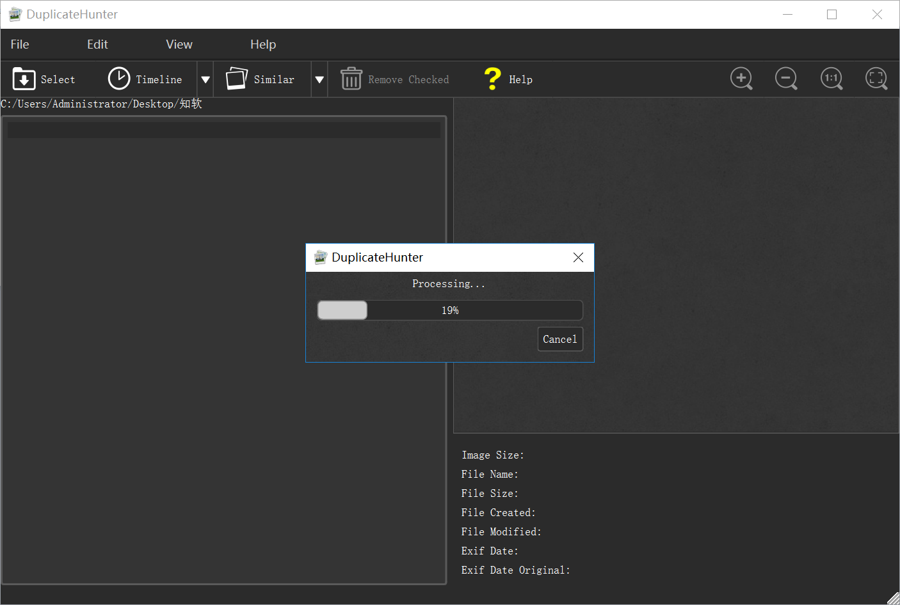This screenshot has width=900, height=605.
Task: Click the Similar photos icon
Action: pos(237,79)
